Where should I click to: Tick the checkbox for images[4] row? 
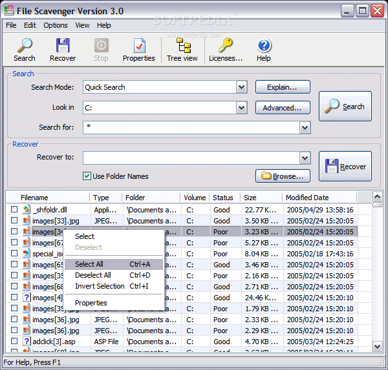coord(14,297)
